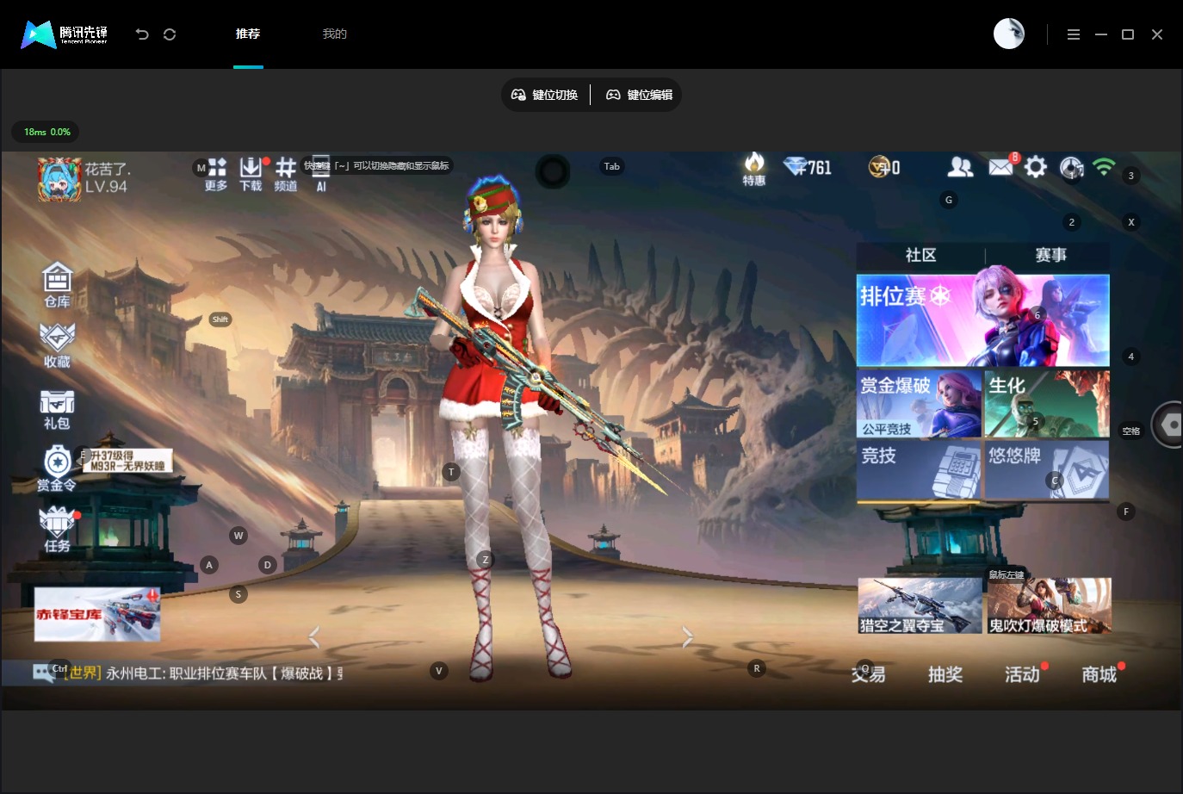Image resolution: width=1183 pixels, height=794 pixels.
Task: Open the game settings gear
Action: 1036,167
